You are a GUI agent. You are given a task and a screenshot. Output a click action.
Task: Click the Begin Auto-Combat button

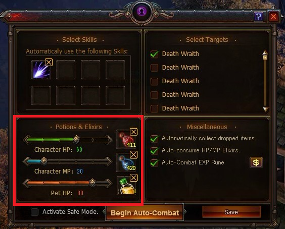pos(145,213)
